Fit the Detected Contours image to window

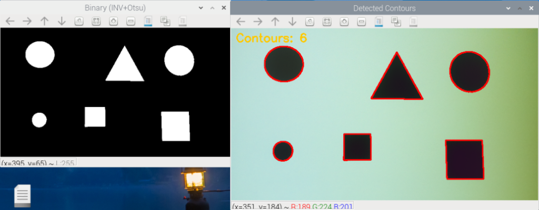pos(326,22)
